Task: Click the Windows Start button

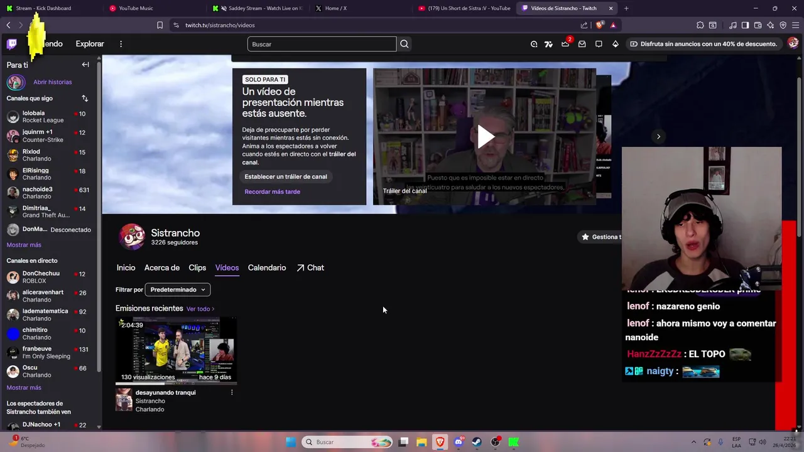Action: [291, 442]
